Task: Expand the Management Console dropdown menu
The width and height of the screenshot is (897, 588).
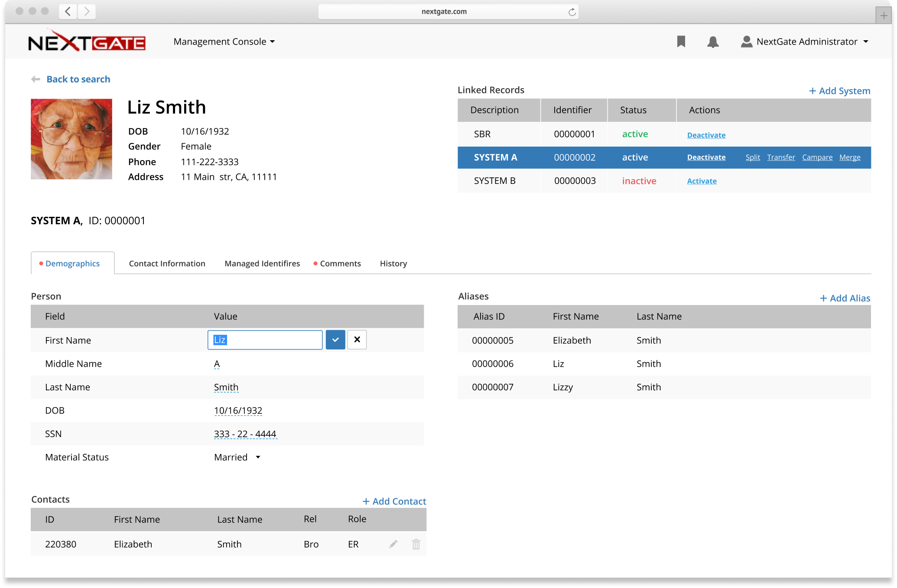Action: click(x=222, y=41)
